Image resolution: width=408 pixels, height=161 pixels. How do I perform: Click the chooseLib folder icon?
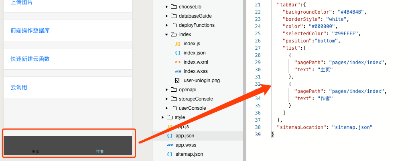(174, 7)
